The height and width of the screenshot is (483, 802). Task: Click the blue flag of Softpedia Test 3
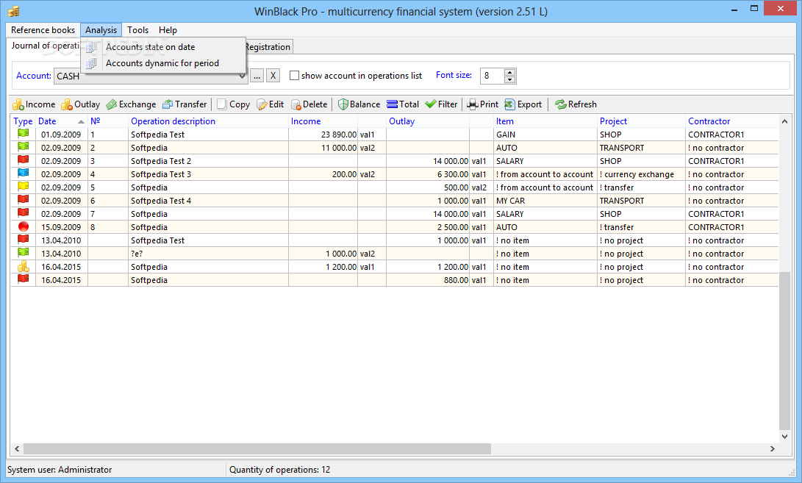coord(23,174)
